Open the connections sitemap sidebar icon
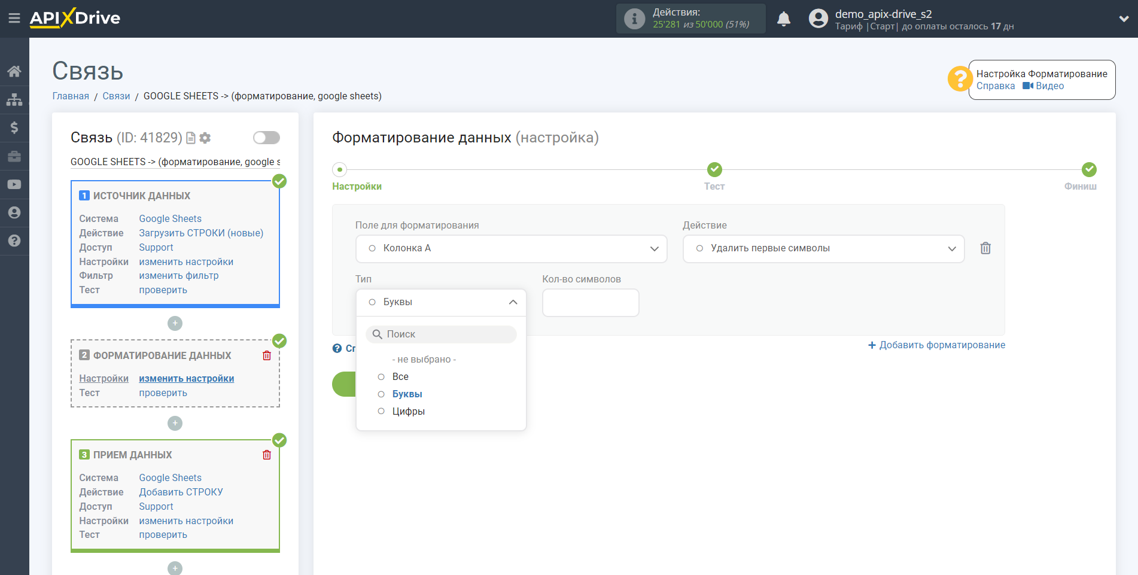The height and width of the screenshot is (575, 1138). [14, 99]
